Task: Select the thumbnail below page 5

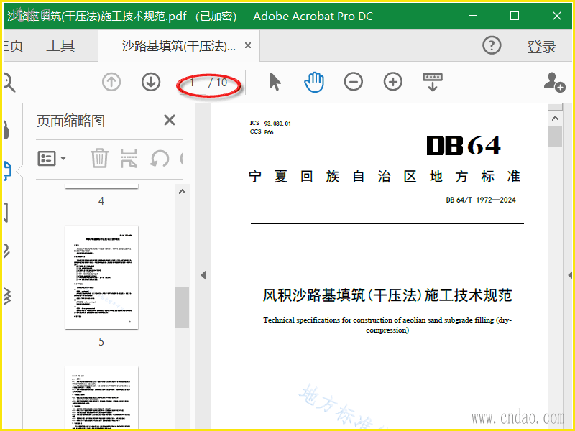Action: (x=101, y=397)
